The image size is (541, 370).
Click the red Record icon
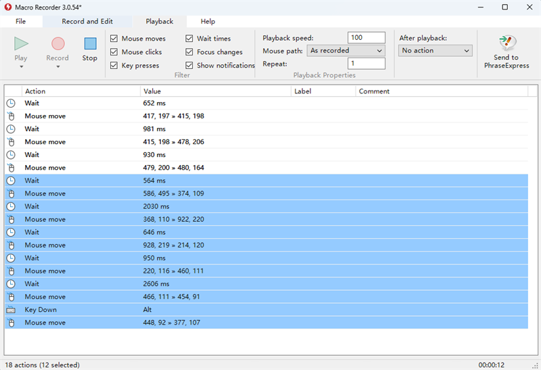tap(57, 43)
